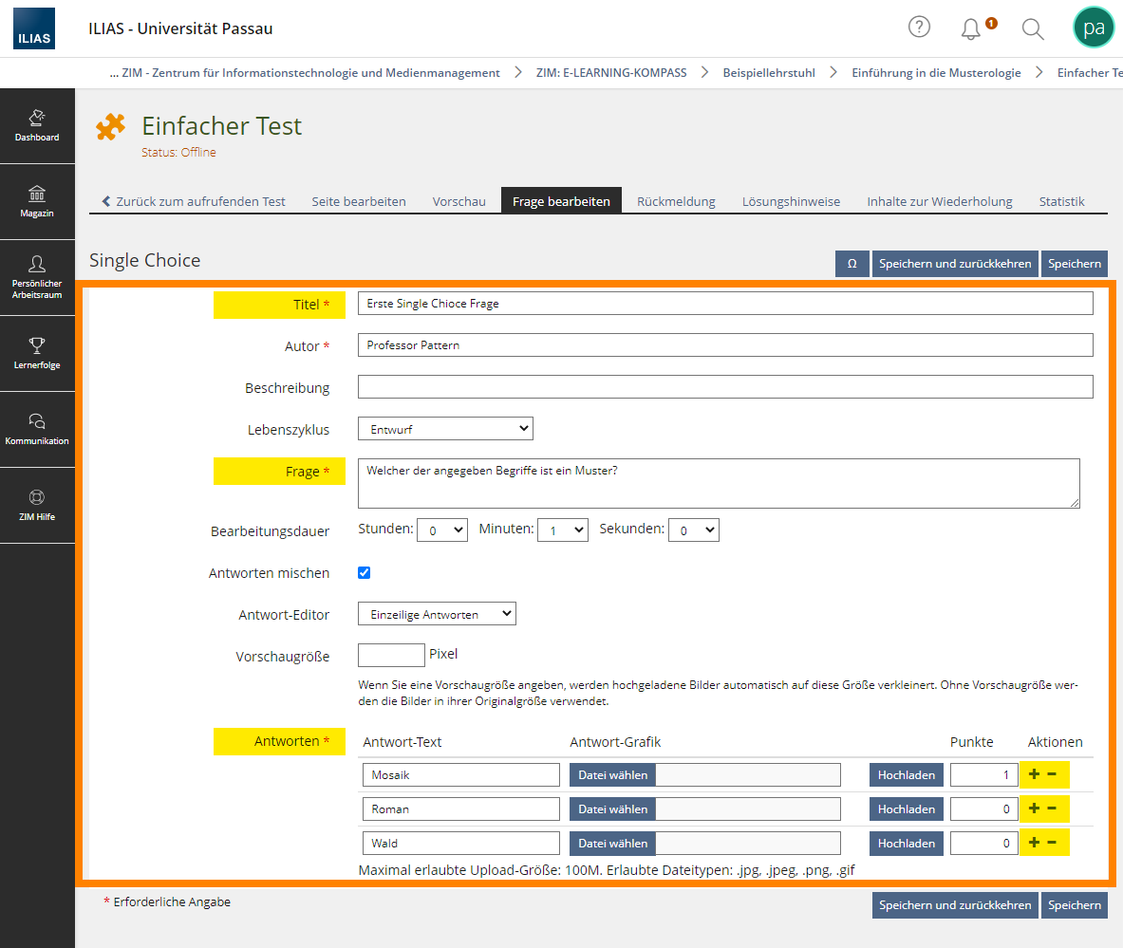This screenshot has width=1123, height=948.
Task: Open the Minuten dropdown
Action: [x=563, y=530]
